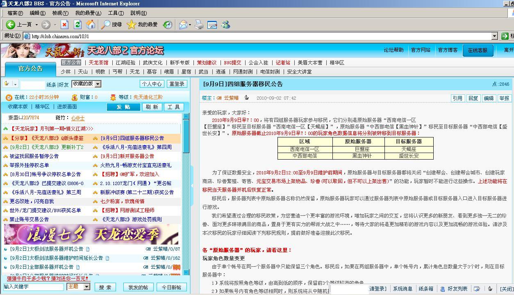
Task: Select the 官方公告 tab
Action: 31,69
